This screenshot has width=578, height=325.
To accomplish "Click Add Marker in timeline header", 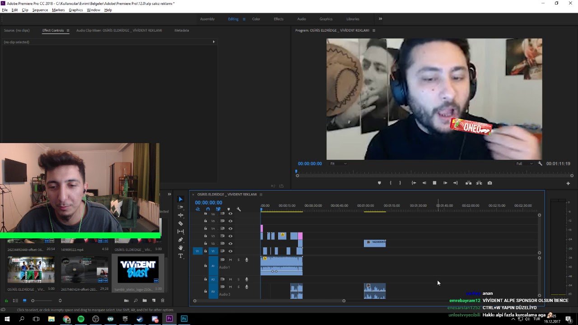I will 228,209.
